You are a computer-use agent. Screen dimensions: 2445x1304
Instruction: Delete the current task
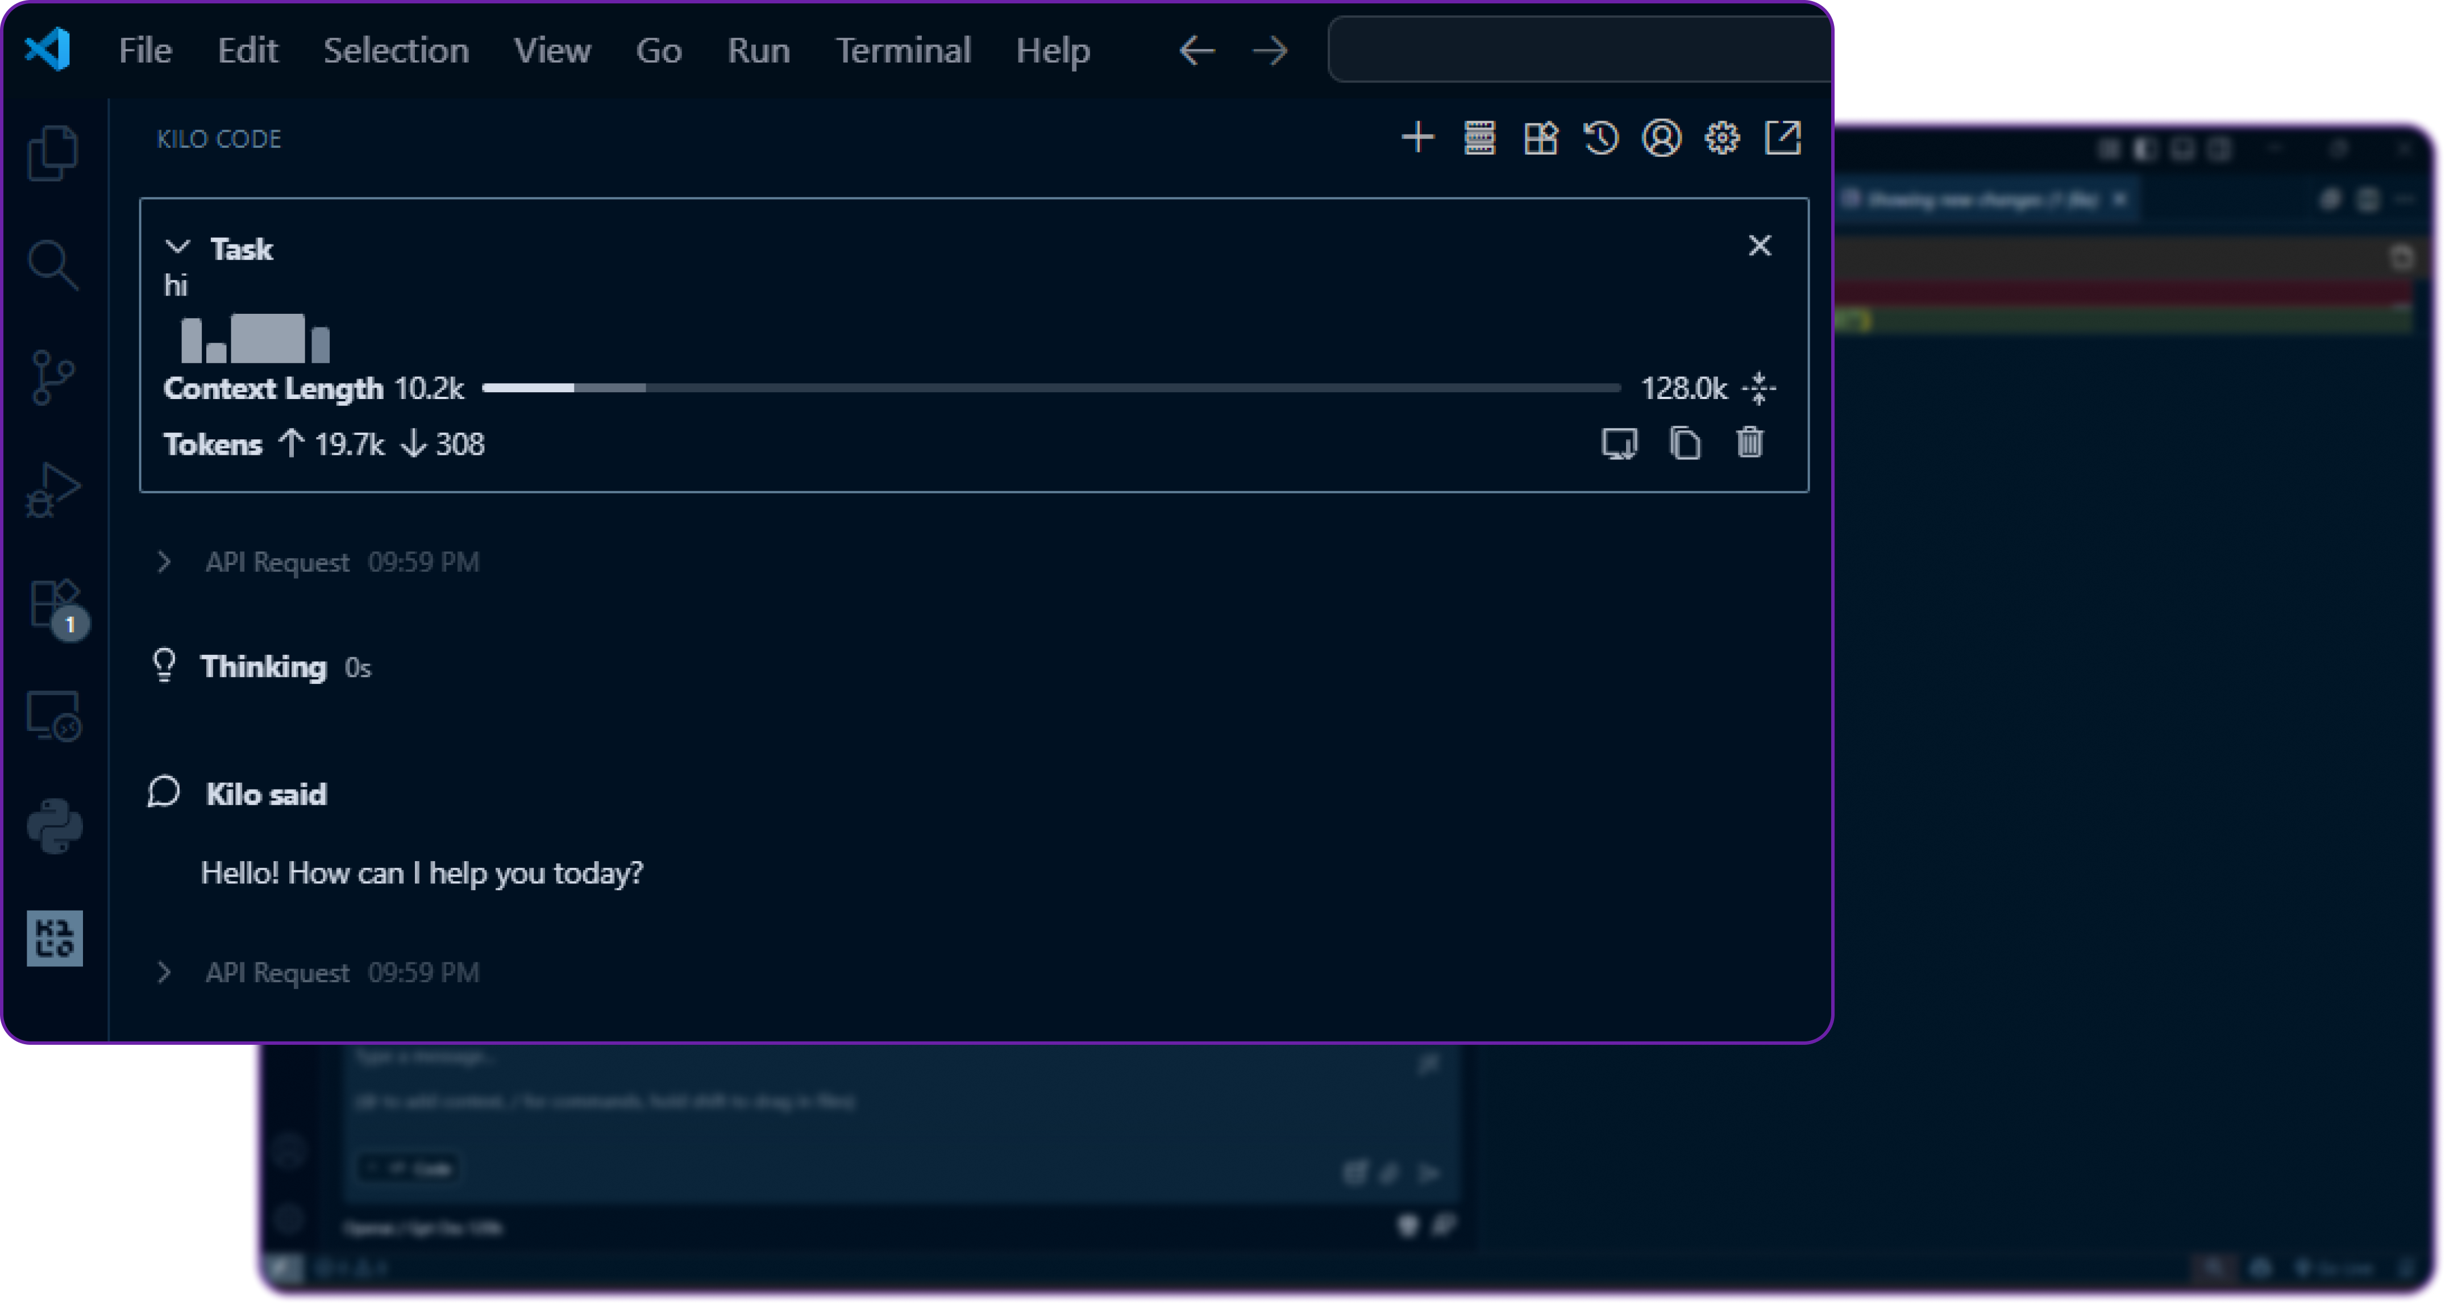pyautogui.click(x=1750, y=443)
